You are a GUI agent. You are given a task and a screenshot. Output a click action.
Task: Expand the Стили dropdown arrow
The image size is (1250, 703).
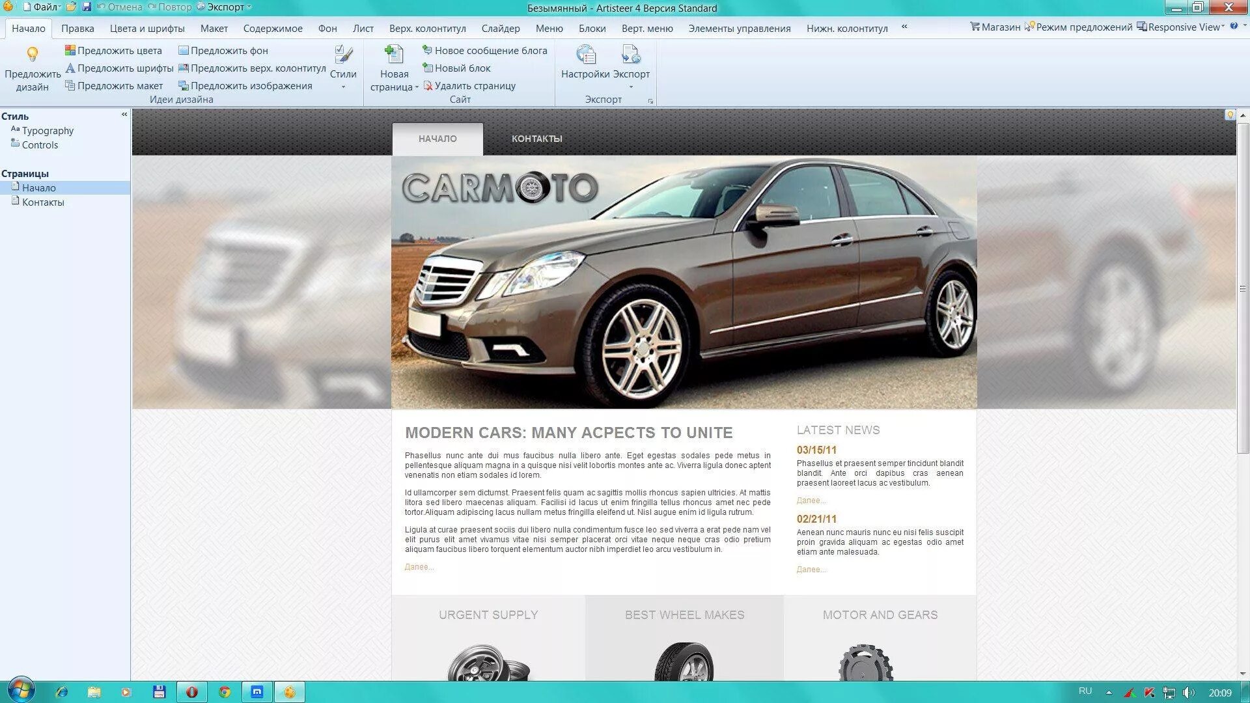[x=343, y=87]
